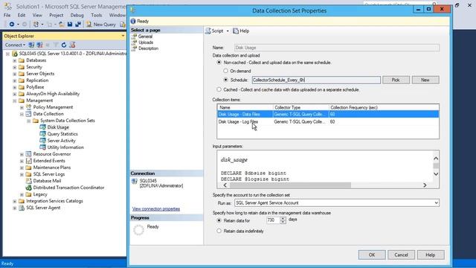The image size is (476, 268).
Task: Select the Query Statistics collection set icon
Action: (42, 134)
